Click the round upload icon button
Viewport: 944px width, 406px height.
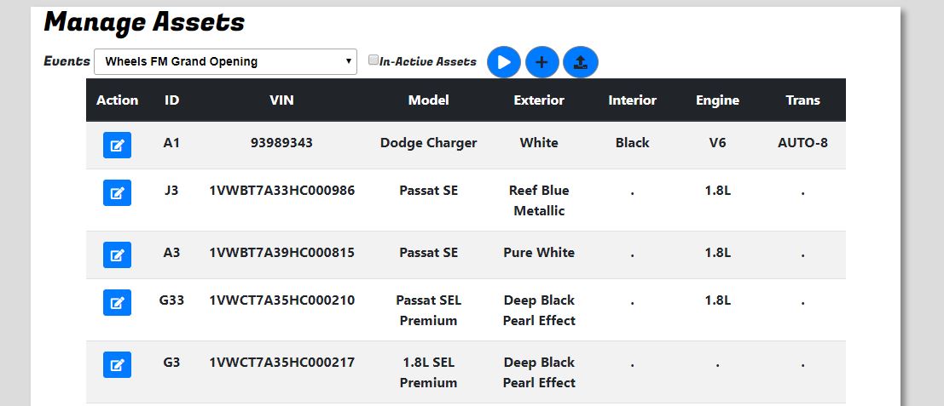[x=581, y=62]
